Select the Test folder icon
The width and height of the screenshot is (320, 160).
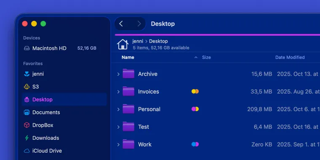(128, 127)
